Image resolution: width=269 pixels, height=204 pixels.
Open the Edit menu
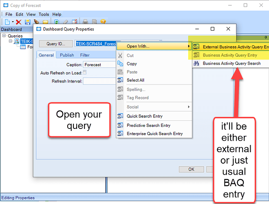(20, 14)
